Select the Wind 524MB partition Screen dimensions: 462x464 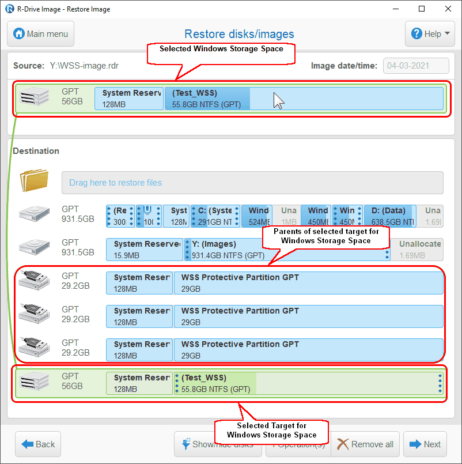pos(256,216)
